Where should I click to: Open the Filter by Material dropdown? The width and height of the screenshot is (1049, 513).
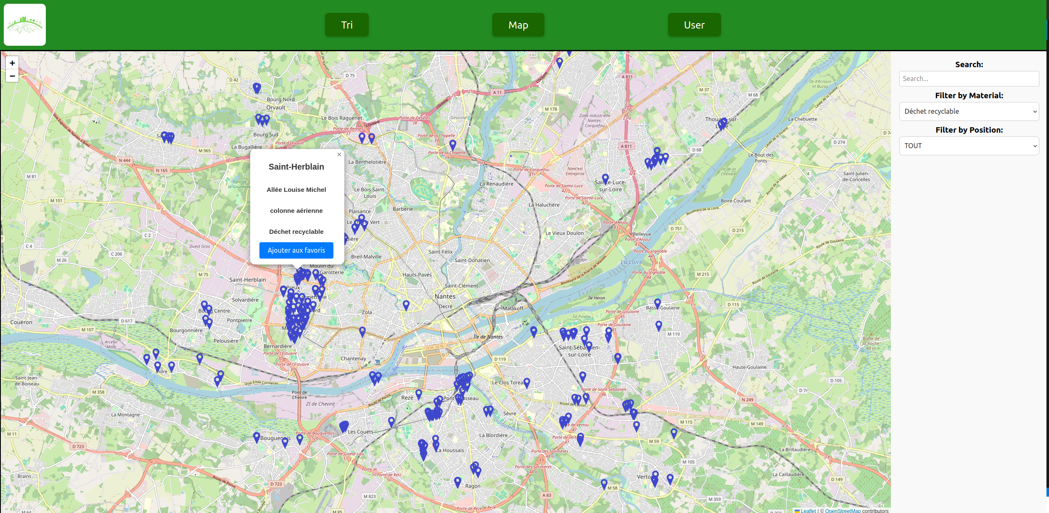point(969,111)
